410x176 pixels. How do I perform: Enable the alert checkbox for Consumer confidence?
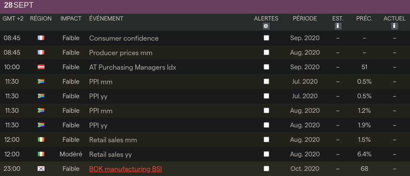click(x=266, y=38)
